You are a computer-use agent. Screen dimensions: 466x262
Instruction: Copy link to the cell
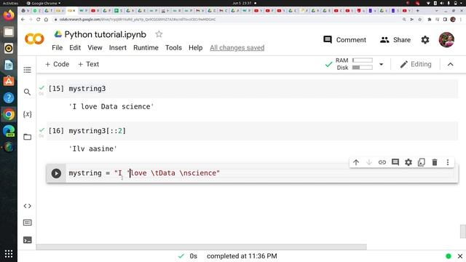(x=382, y=162)
